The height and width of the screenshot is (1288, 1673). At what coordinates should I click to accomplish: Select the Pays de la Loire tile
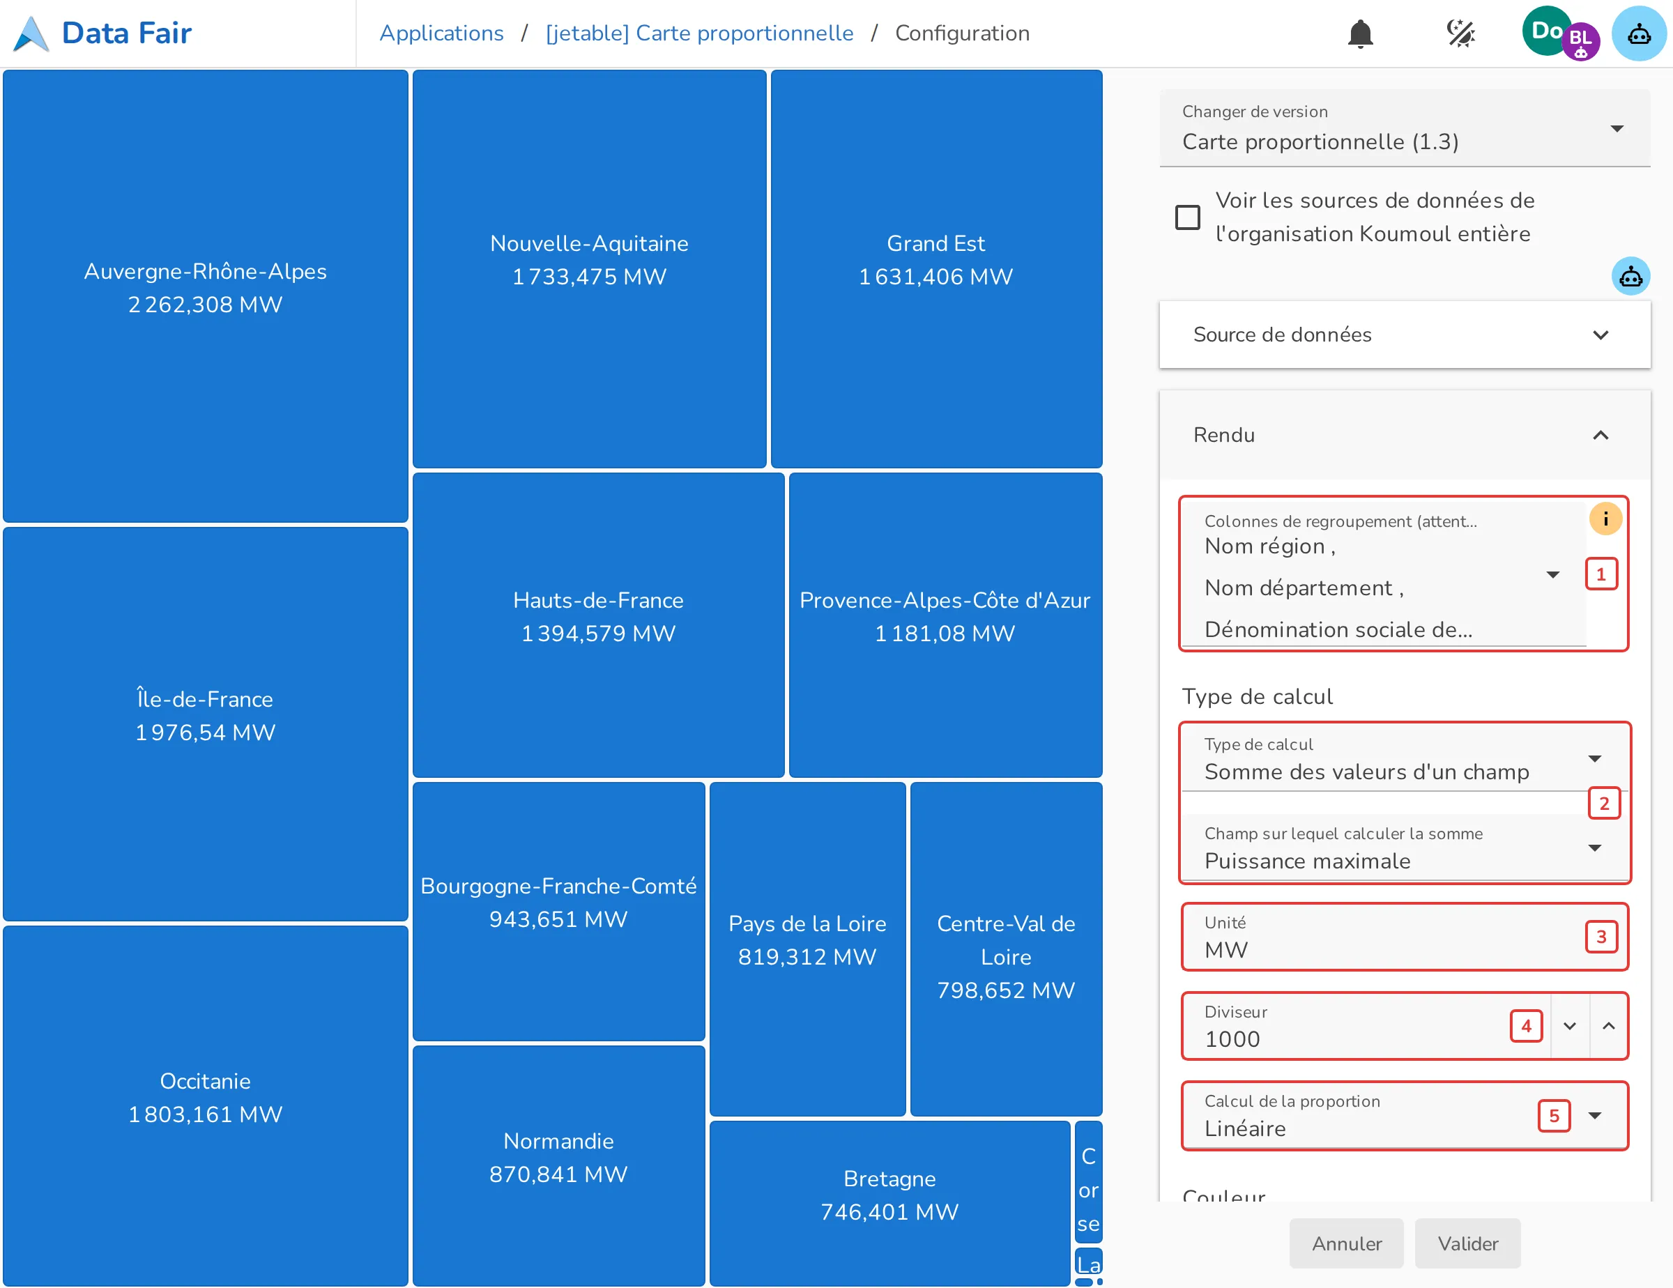807,948
